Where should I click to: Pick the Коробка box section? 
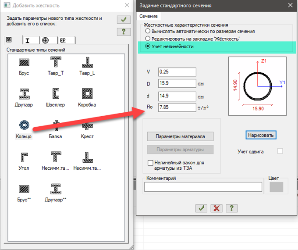pyautogui.click(x=87, y=93)
